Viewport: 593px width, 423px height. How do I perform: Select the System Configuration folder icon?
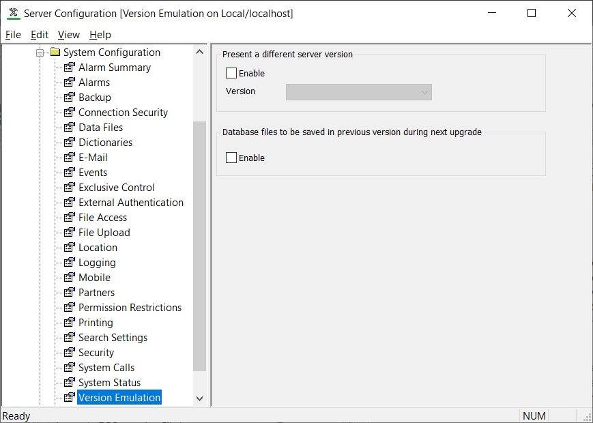click(x=55, y=53)
